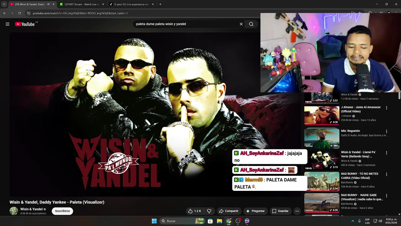Open Chrome from the taskbar
Screen dimensions: 401x226
pyautogui.click(x=229, y=221)
